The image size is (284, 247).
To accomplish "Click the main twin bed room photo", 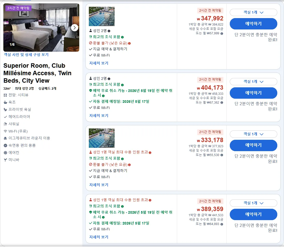I will tap(41, 28).
